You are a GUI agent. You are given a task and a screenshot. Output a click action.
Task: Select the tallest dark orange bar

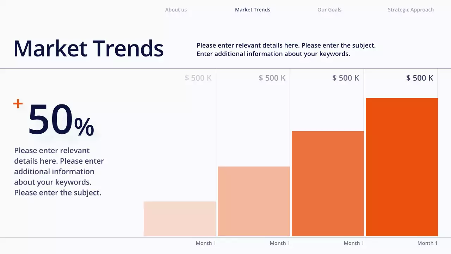coord(402,167)
